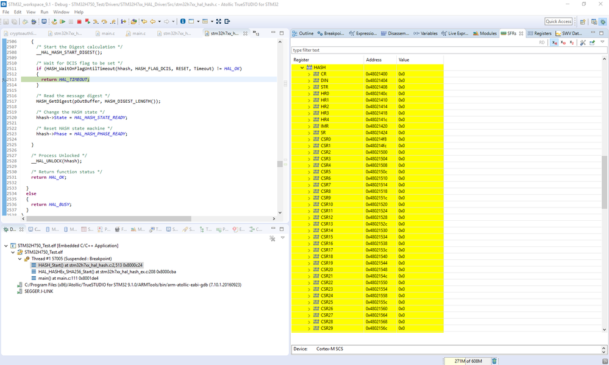The image size is (609, 365).
Task: Click the Step Over toolbar icon
Action: tap(104, 22)
